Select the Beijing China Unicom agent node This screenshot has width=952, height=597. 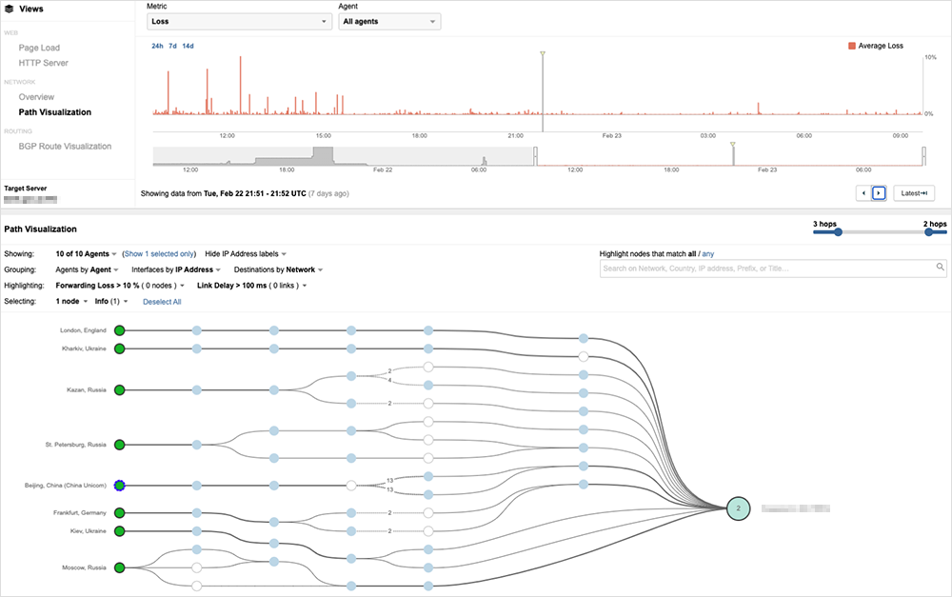pyautogui.click(x=120, y=486)
